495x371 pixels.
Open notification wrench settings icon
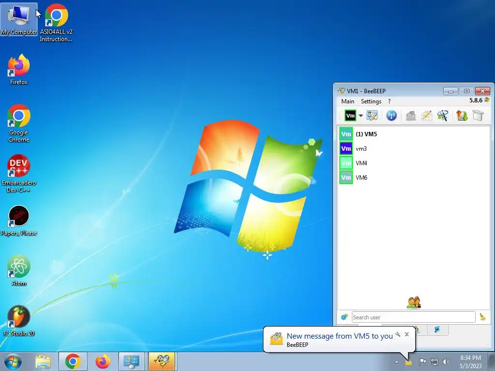[398, 334]
